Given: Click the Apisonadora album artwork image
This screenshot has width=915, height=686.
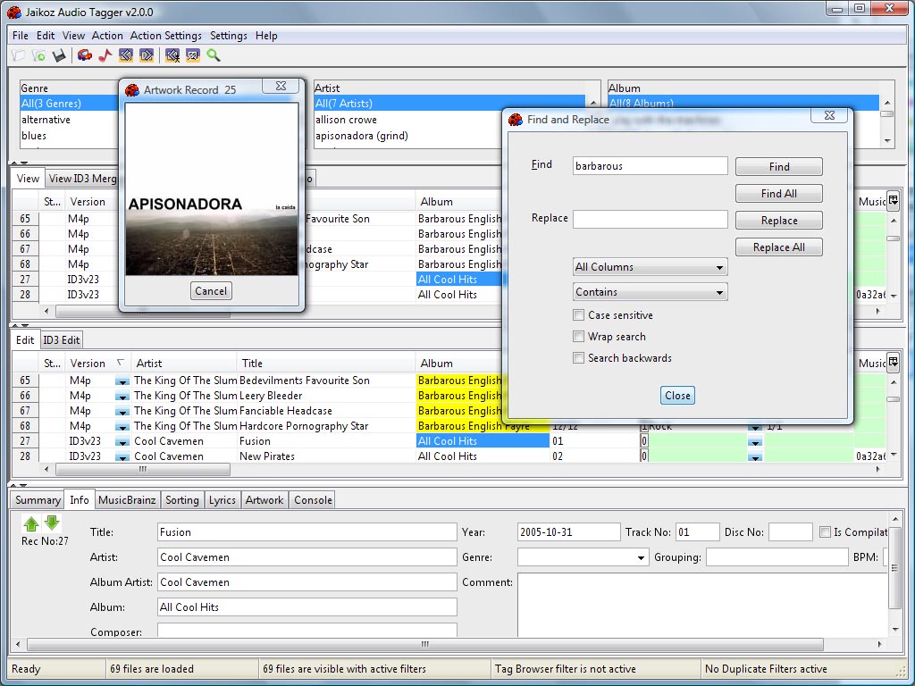Looking at the screenshot, I should tap(211, 189).
